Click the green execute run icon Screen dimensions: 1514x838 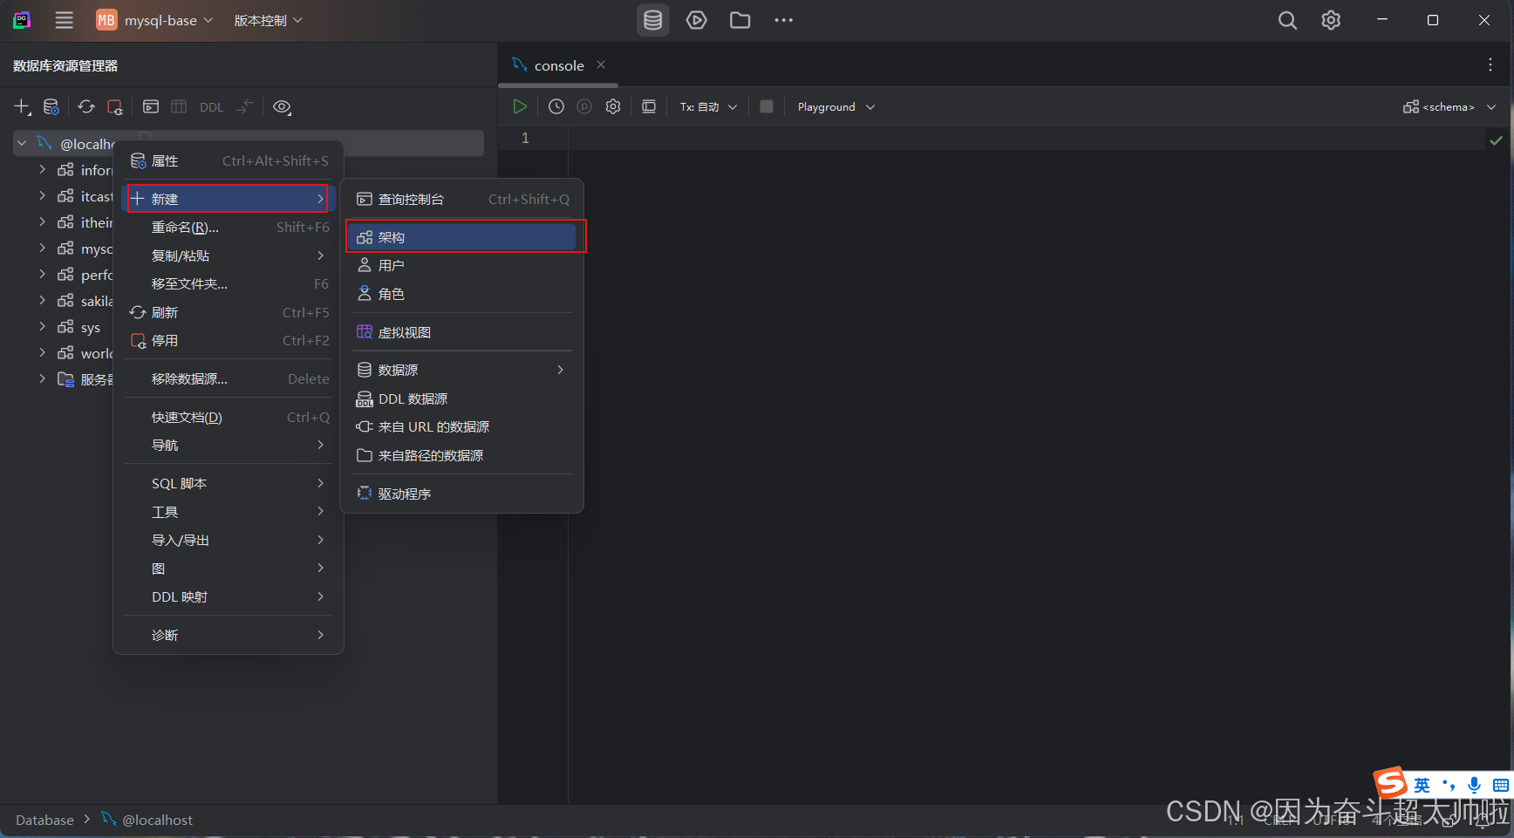[x=520, y=106]
